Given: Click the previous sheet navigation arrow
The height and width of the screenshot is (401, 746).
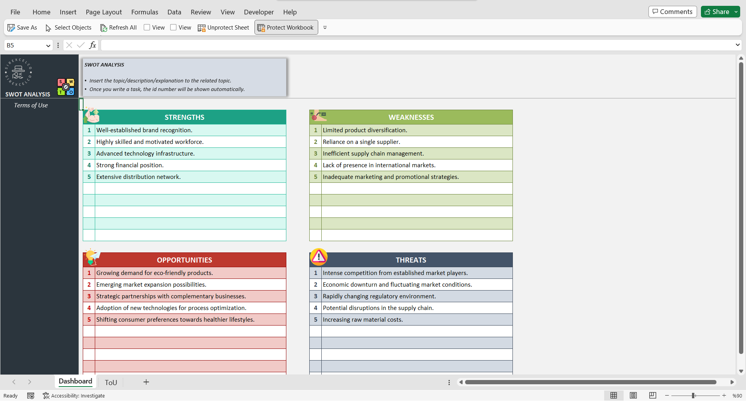Looking at the screenshot, I should pos(14,382).
